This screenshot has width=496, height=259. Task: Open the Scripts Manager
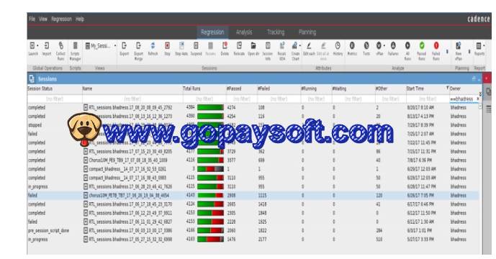coord(76,46)
